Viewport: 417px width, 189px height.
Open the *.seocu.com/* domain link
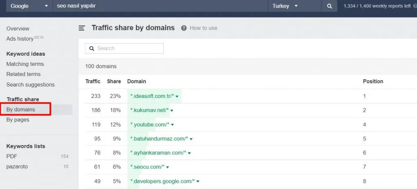147,167
